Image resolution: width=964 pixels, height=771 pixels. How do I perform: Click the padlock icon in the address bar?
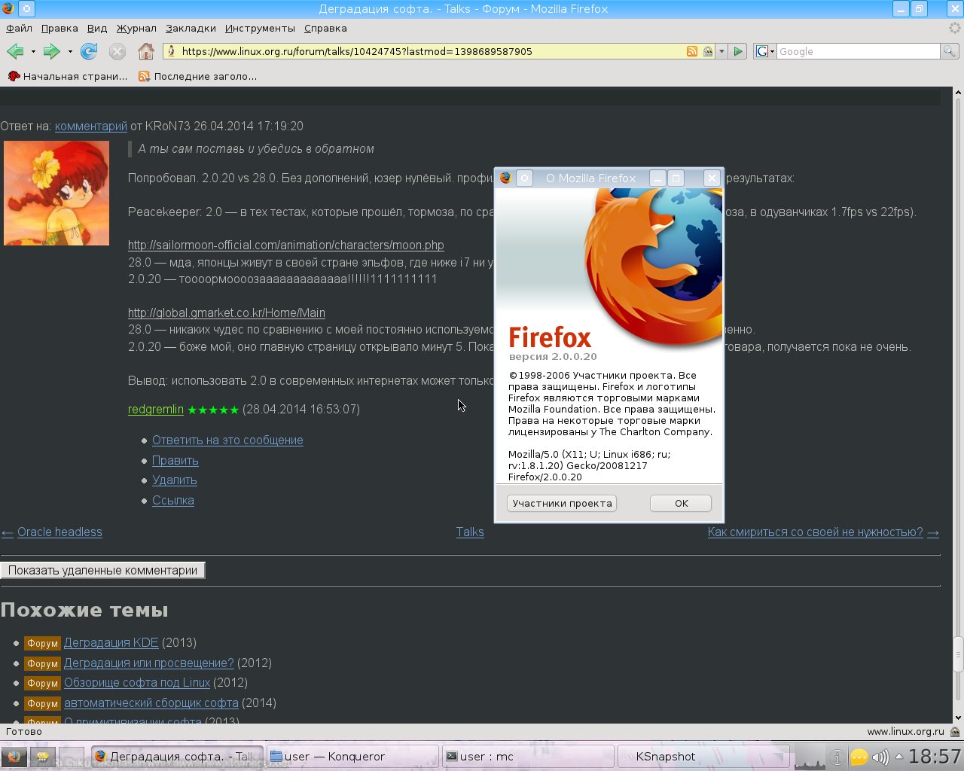(x=708, y=51)
